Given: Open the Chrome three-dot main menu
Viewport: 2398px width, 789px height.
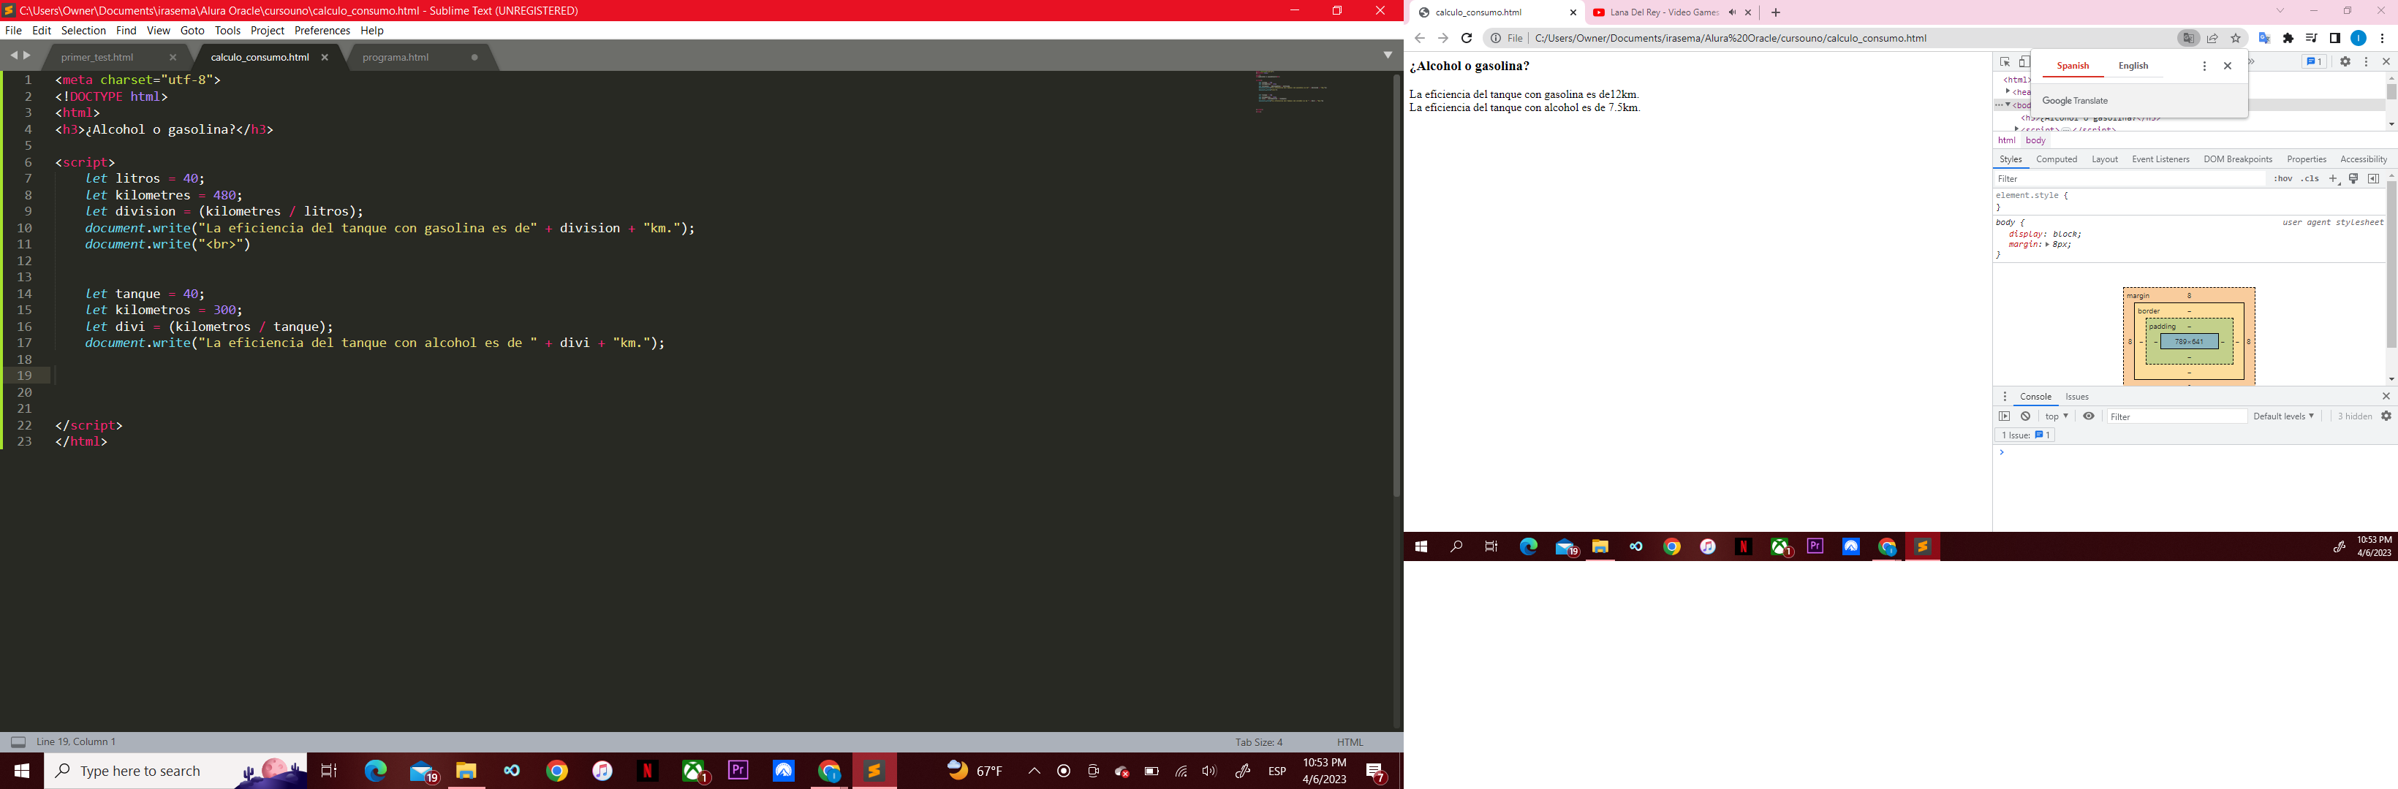Looking at the screenshot, I should point(2381,38).
